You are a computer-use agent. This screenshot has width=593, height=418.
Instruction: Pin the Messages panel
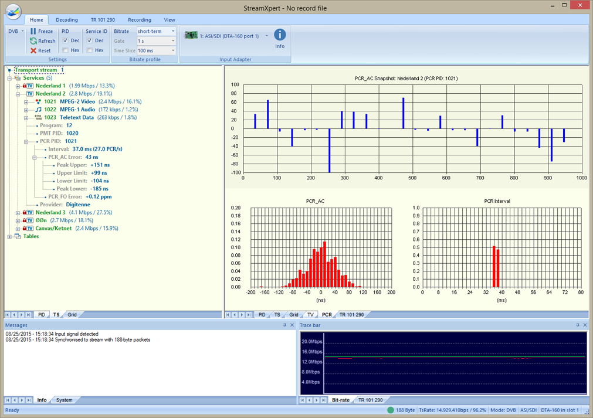(285, 325)
